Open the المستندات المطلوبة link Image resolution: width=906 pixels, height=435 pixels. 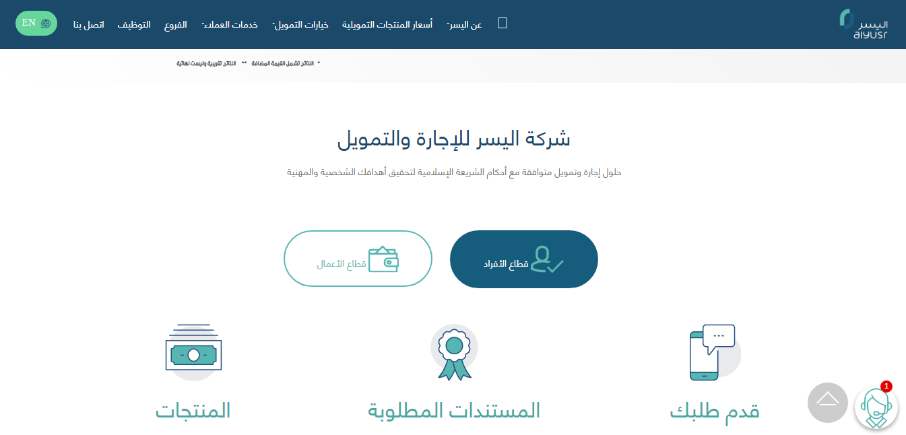[x=454, y=410]
